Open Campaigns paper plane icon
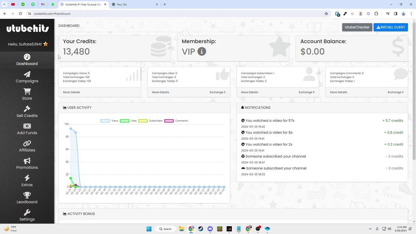This screenshot has width=416, height=234. click(27, 74)
